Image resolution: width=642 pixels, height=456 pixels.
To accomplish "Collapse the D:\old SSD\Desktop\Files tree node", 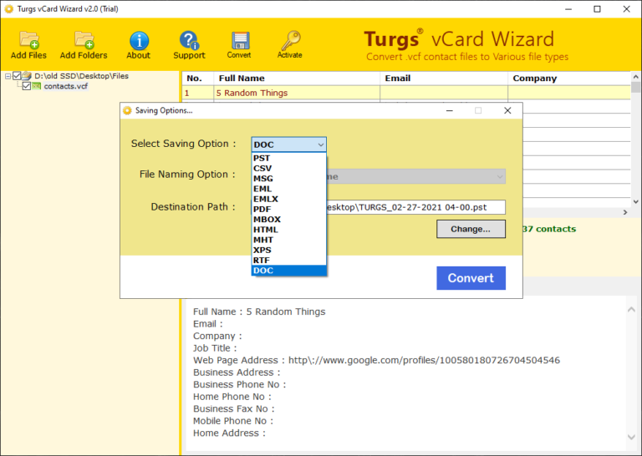I will (x=8, y=76).
